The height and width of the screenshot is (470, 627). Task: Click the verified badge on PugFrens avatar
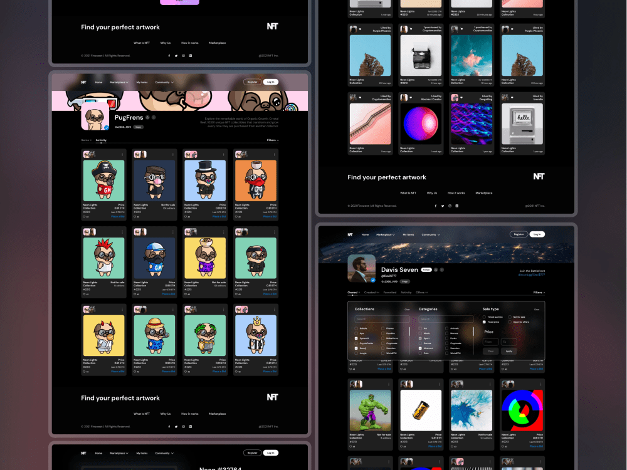[107, 128]
